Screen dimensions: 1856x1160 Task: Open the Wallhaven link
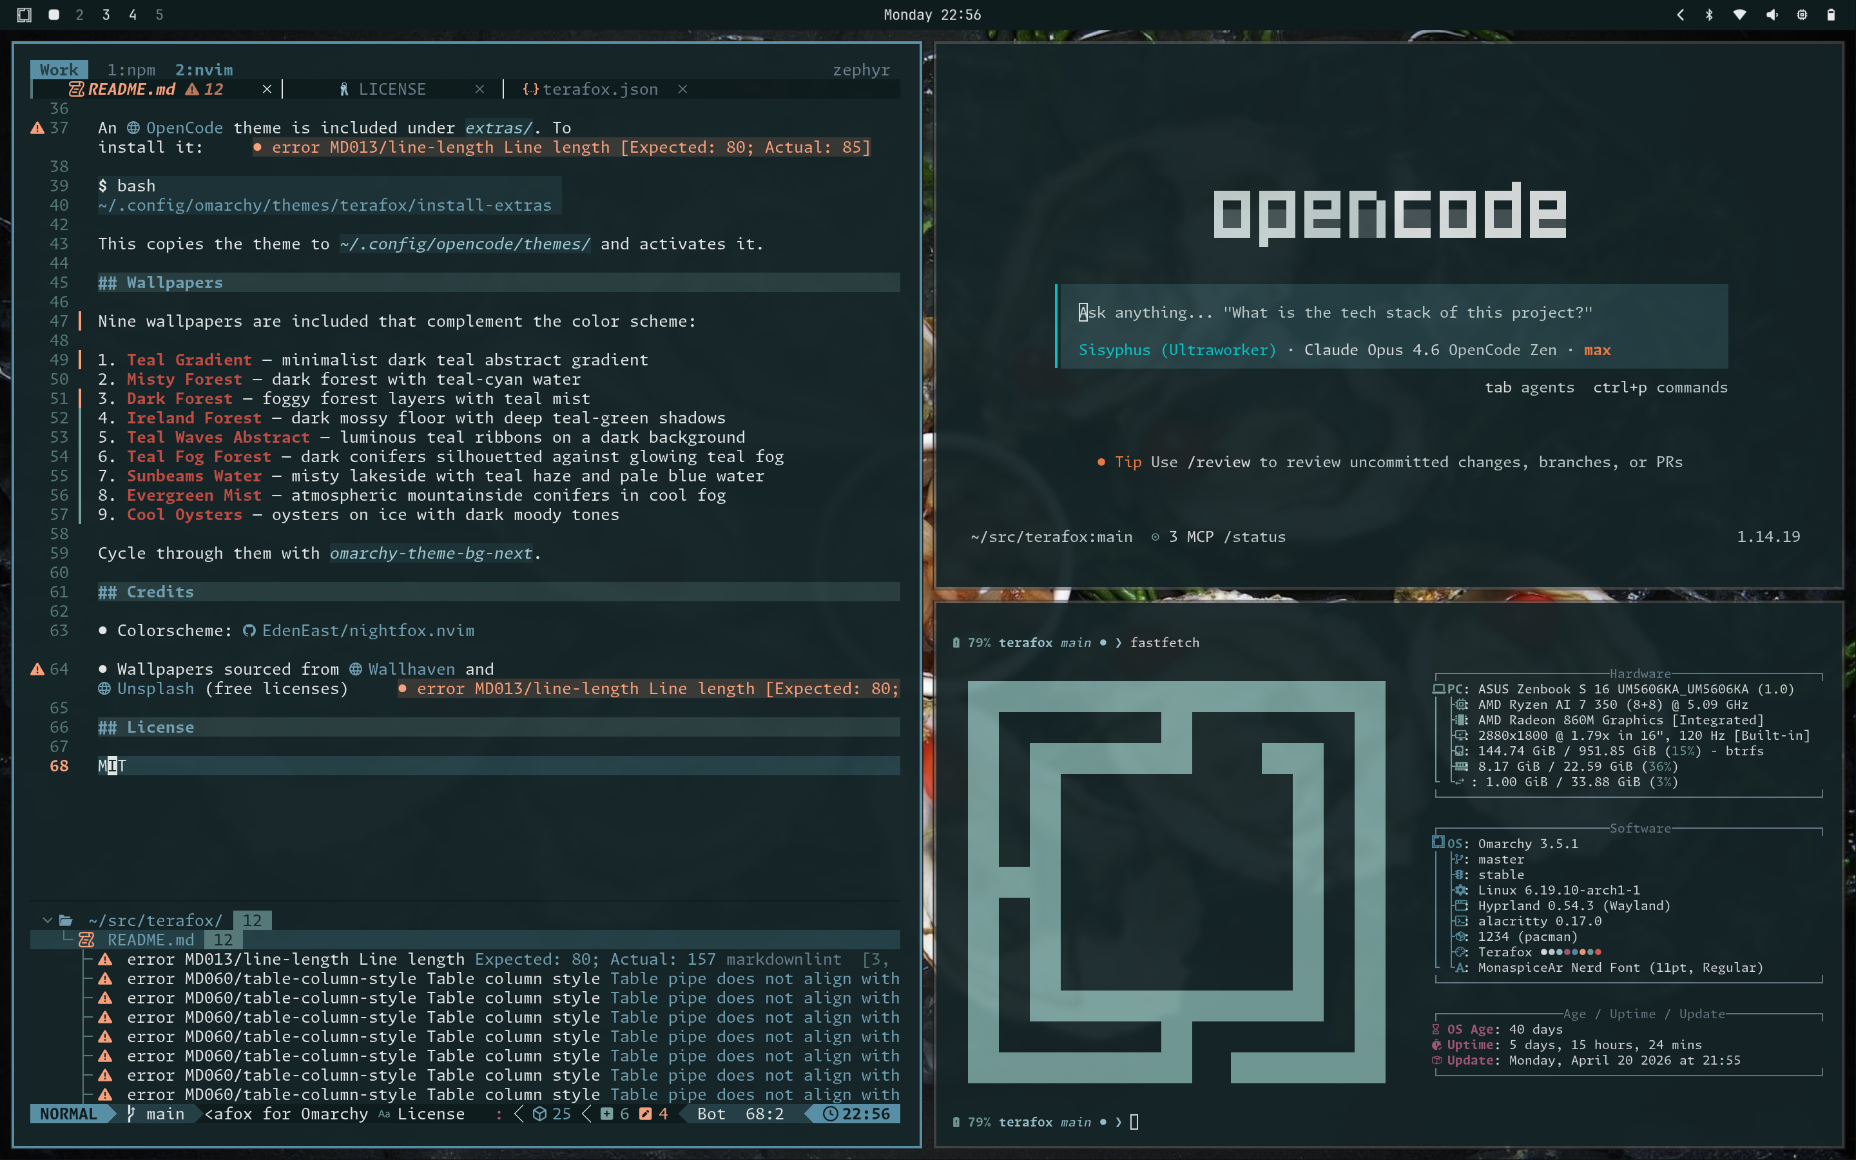pos(411,669)
